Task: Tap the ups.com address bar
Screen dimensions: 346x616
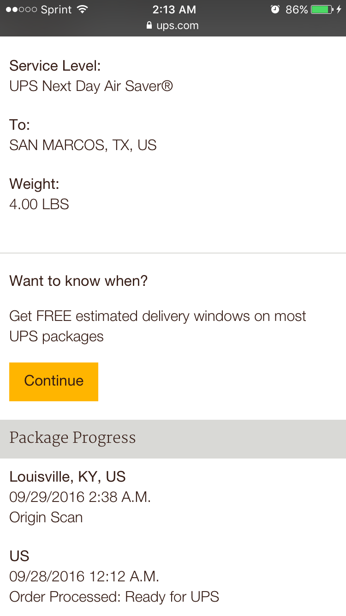Action: click(x=173, y=25)
